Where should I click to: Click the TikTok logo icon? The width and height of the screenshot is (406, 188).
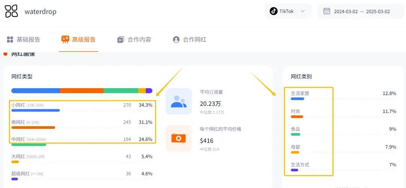[x=273, y=11]
